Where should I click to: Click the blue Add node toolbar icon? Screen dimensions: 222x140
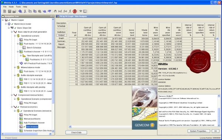point(20,11)
